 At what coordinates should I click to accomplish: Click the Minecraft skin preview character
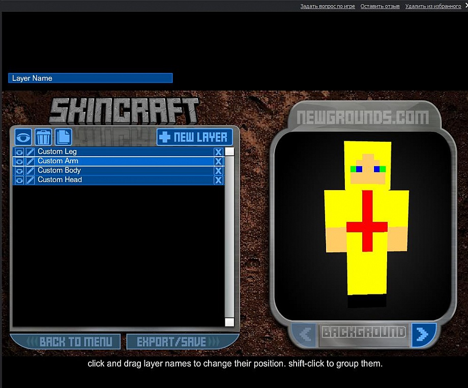(367, 224)
